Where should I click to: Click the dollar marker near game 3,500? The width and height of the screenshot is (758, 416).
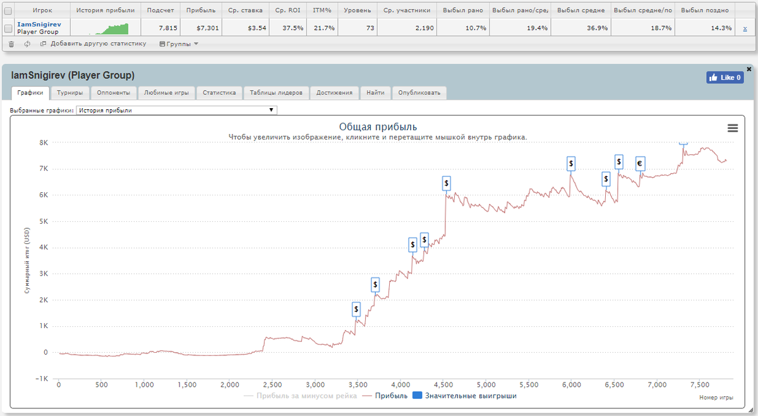point(356,309)
